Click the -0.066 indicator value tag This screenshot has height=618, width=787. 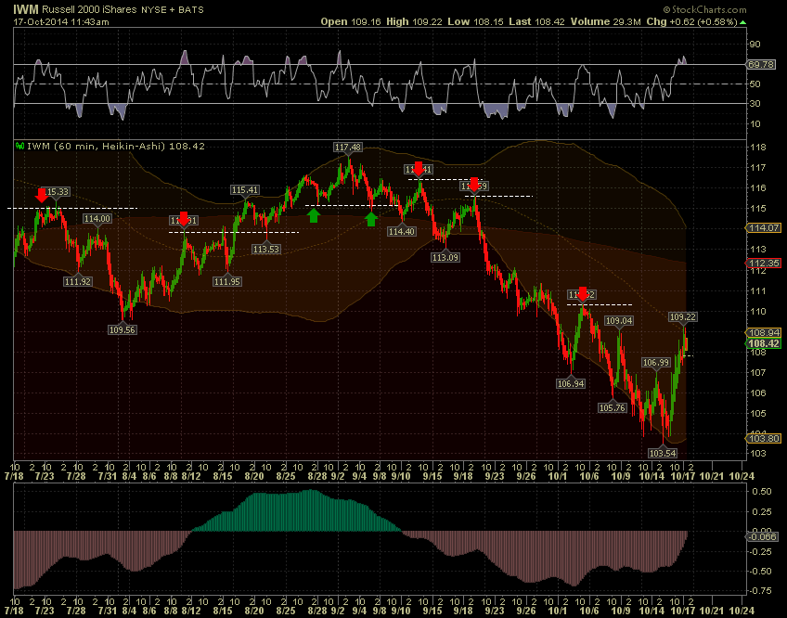click(763, 536)
